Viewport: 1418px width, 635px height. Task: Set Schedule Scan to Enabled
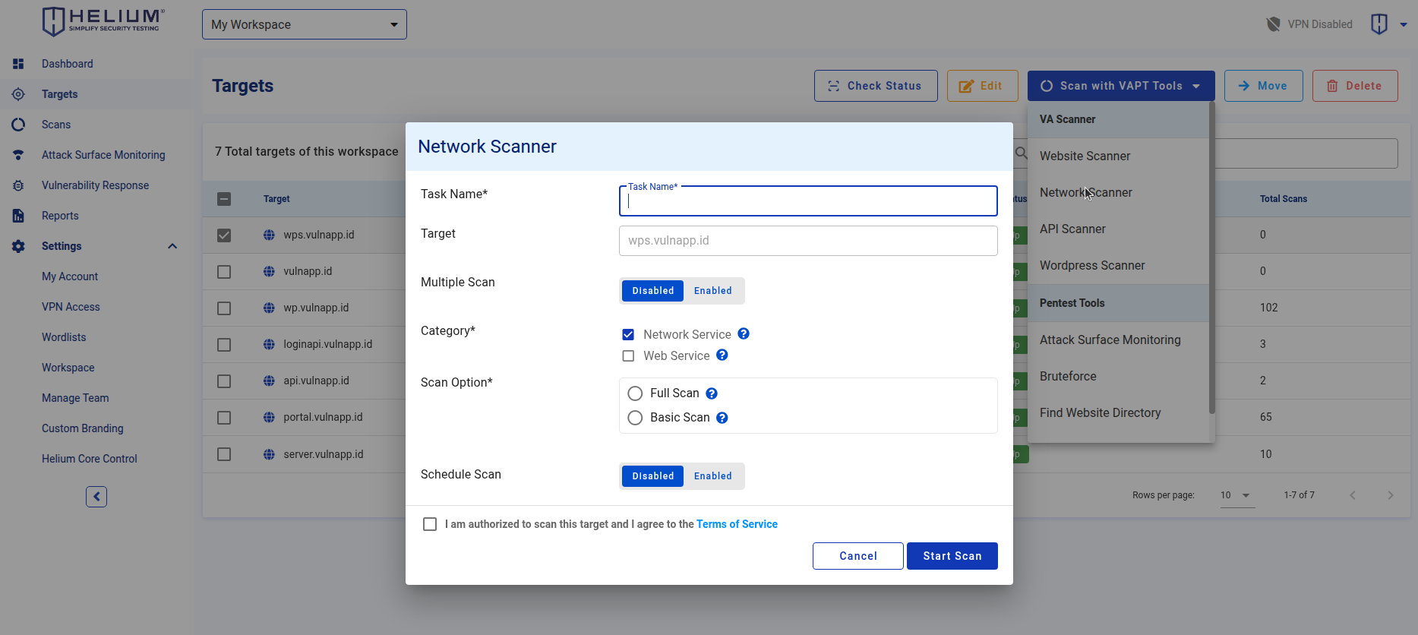(713, 476)
